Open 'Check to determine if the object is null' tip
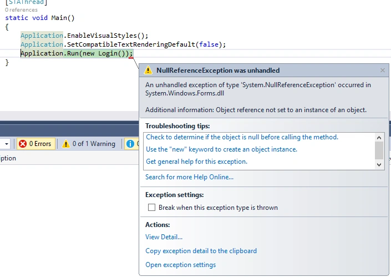 (242, 137)
